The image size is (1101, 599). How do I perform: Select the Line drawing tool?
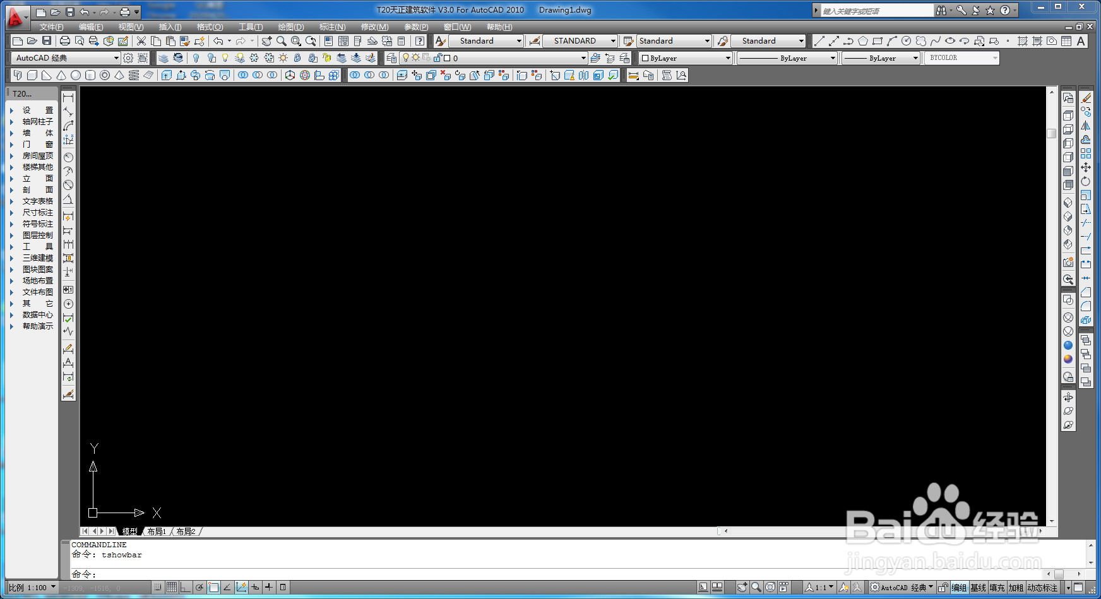pyautogui.click(x=819, y=41)
